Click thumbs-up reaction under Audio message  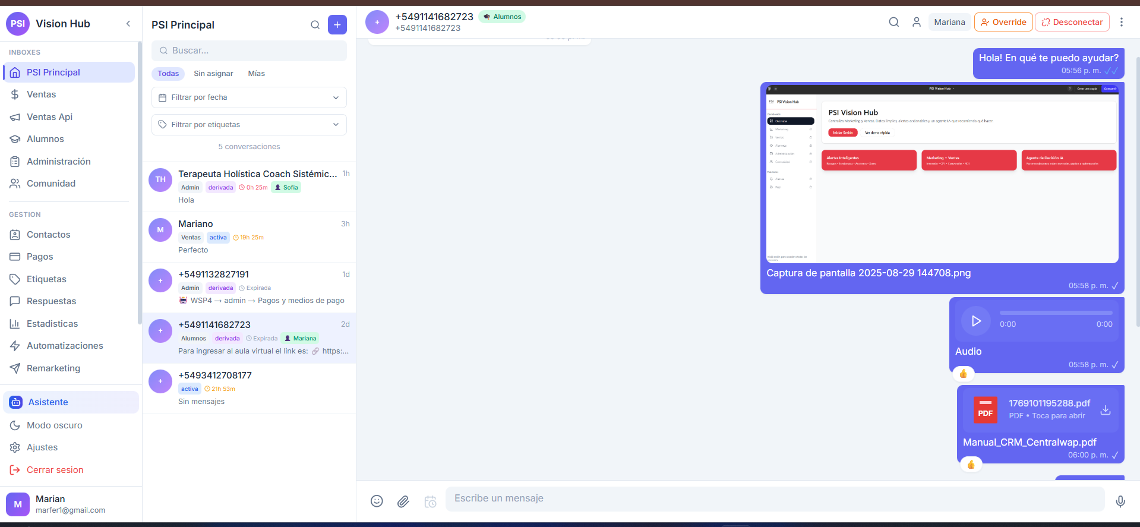coord(964,374)
